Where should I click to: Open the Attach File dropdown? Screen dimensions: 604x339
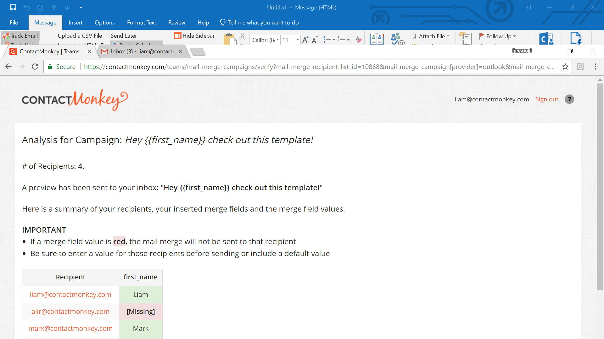(431, 36)
